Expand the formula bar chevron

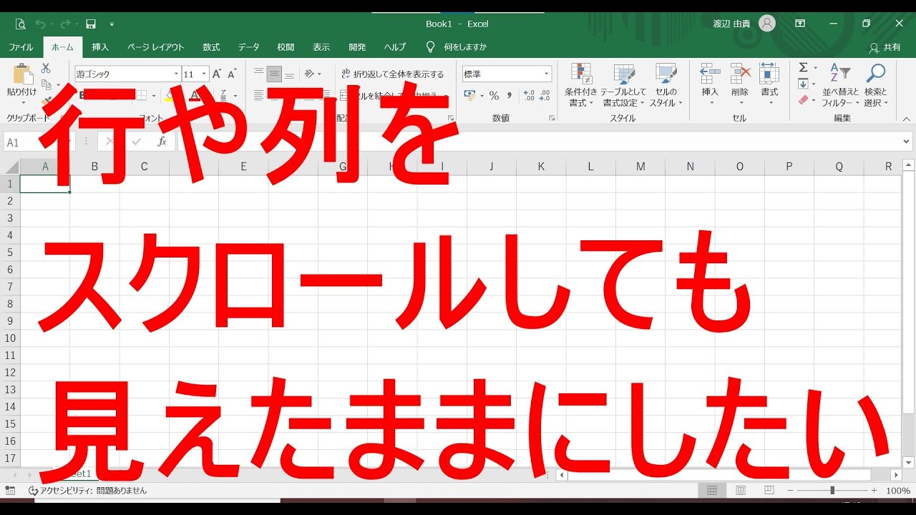point(907,142)
